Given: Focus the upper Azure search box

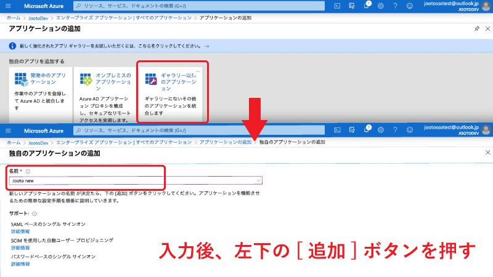Looking at the screenshot, I should 198,6.
